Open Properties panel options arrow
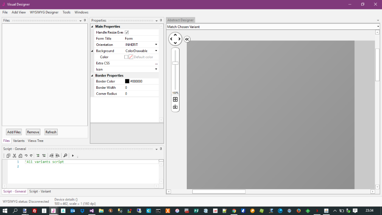Screen dimensions: 382x215 pyautogui.click(x=156, y=21)
